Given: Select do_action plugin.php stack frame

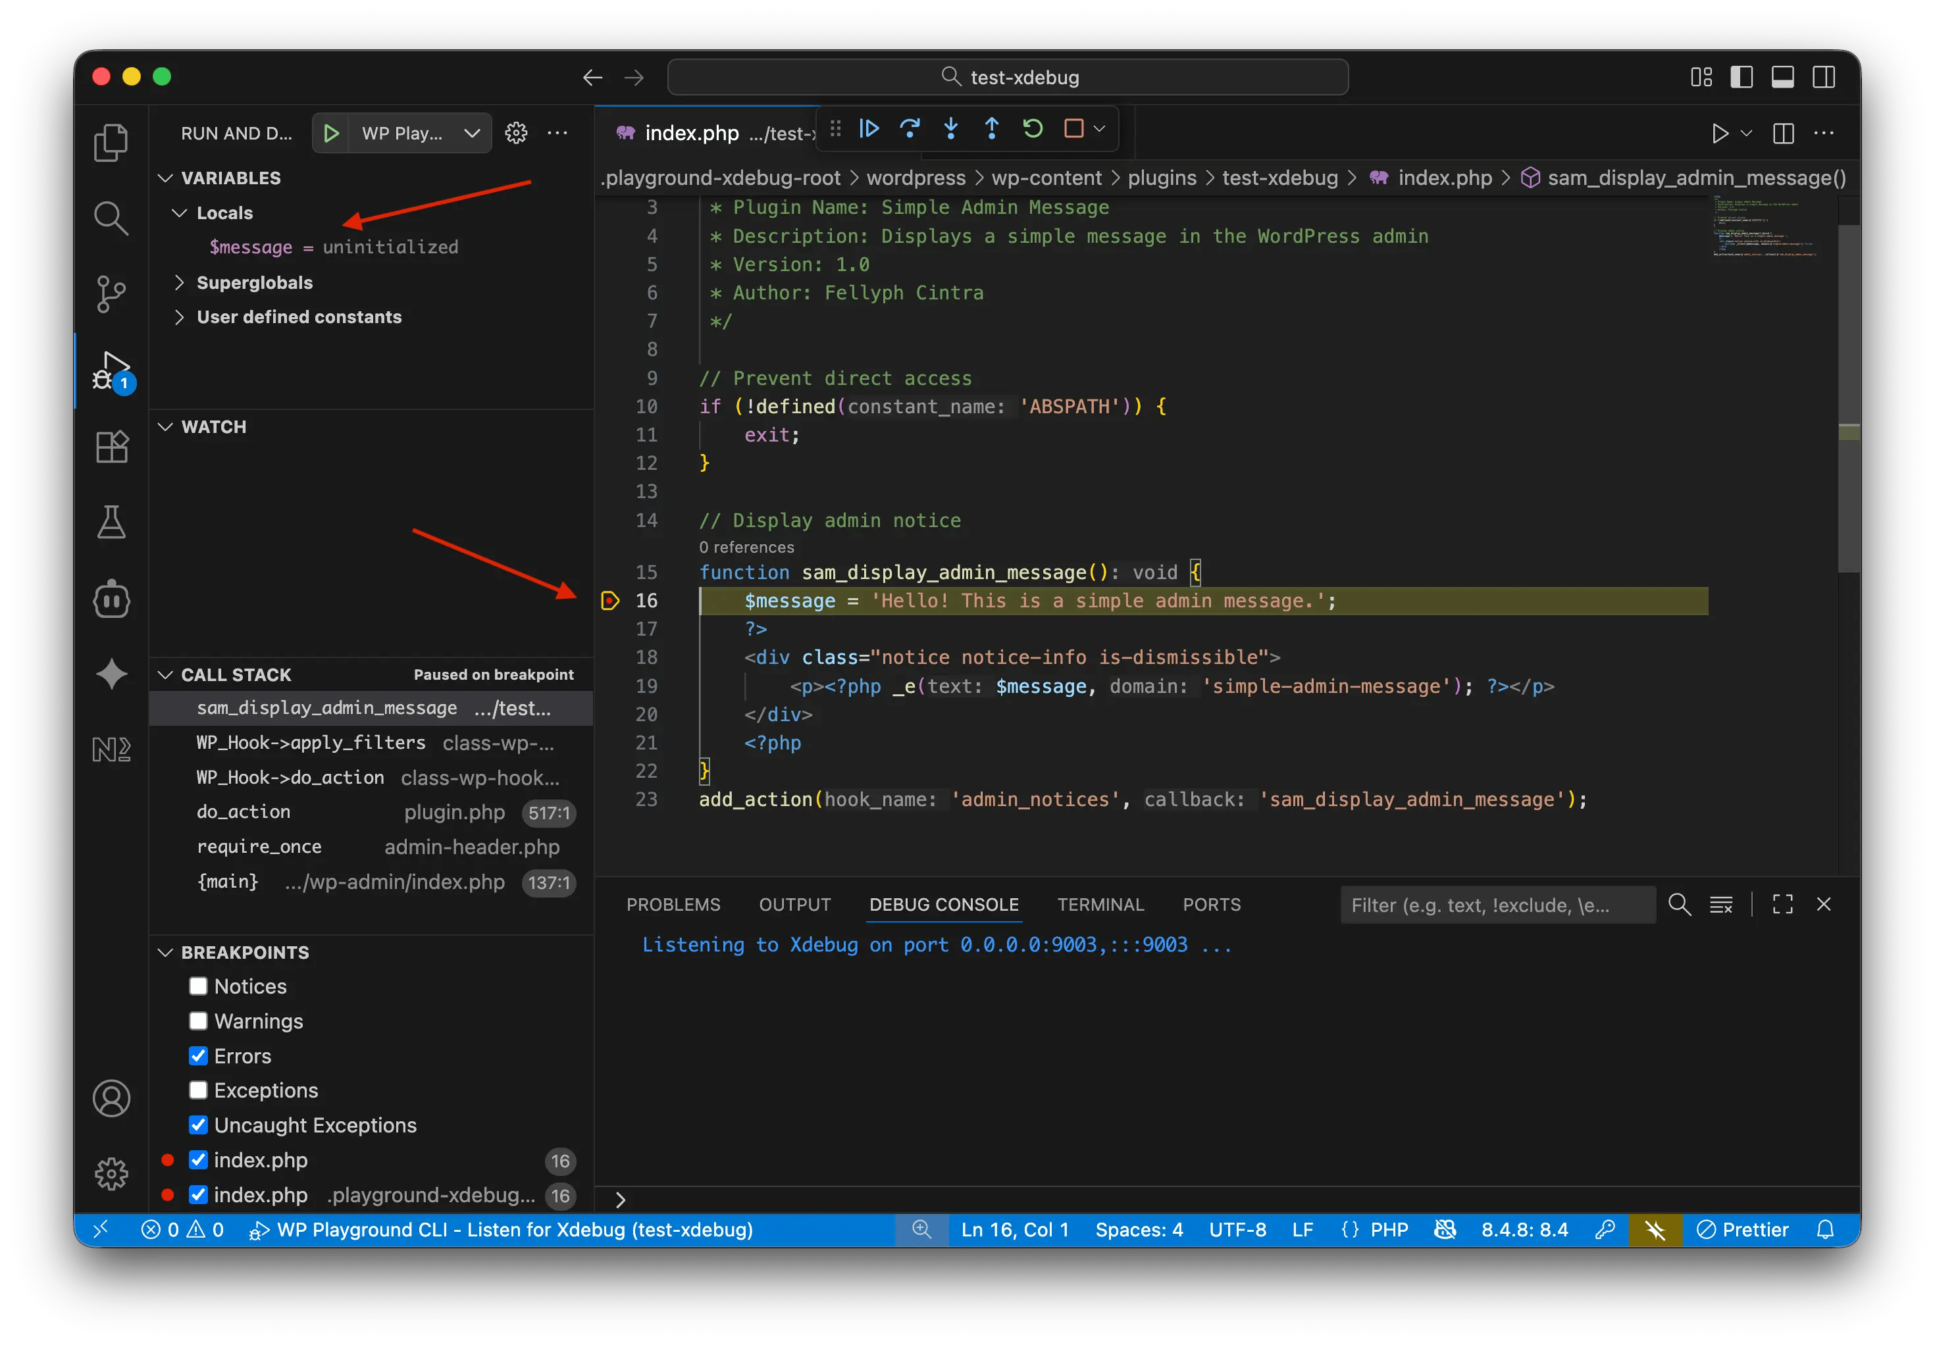Looking at the screenshot, I should [x=372, y=813].
